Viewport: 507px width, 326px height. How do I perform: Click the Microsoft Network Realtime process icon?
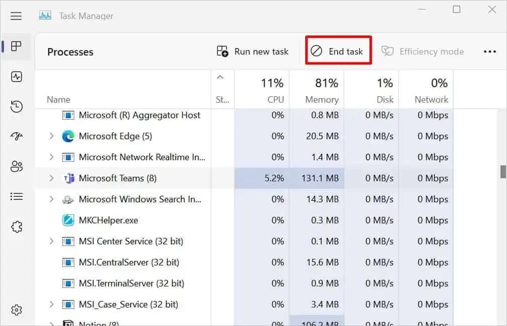coord(68,157)
